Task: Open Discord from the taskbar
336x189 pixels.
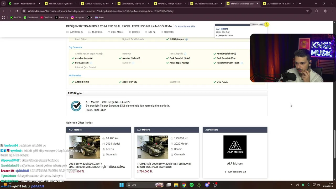Action: click(x=207, y=185)
